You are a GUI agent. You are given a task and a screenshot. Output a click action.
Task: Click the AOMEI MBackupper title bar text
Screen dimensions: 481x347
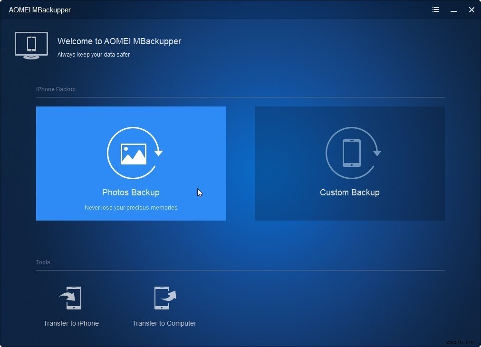39,10
